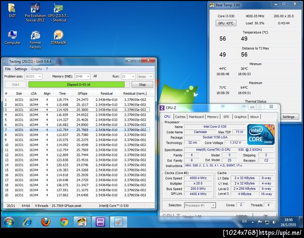304x238 pixels.
Task: Switch to LinX in the taskbar
Action: (x=119, y=222)
